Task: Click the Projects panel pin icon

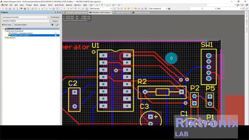Action: coord(58,12)
